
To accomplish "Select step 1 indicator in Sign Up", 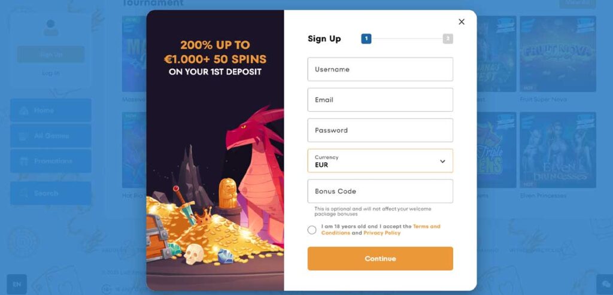I will coord(366,39).
